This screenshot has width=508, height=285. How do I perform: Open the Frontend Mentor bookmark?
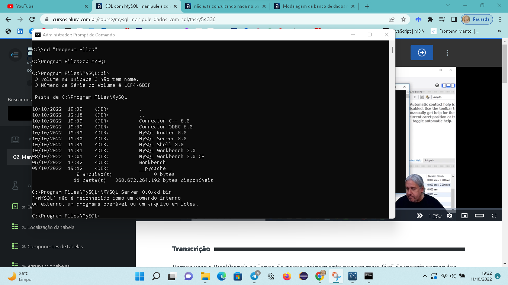pyautogui.click(x=454, y=31)
